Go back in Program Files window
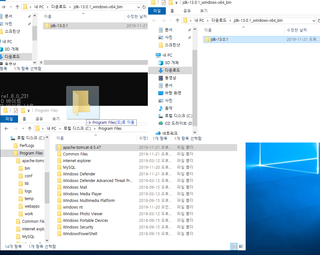This screenshot has height=255, width=320. tap(6, 129)
